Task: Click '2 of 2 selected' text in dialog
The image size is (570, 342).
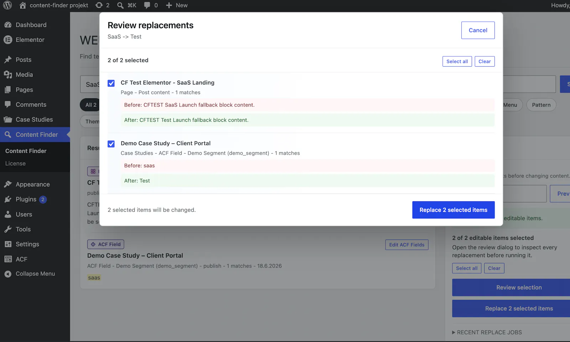Action: [x=128, y=60]
